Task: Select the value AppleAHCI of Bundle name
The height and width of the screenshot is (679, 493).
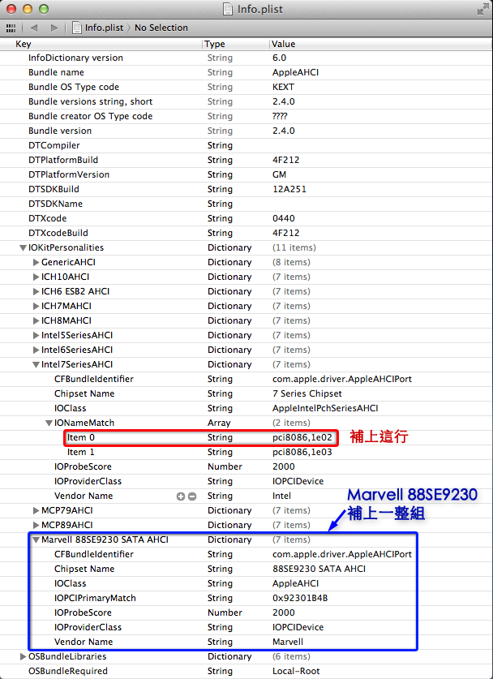Action: point(296,73)
